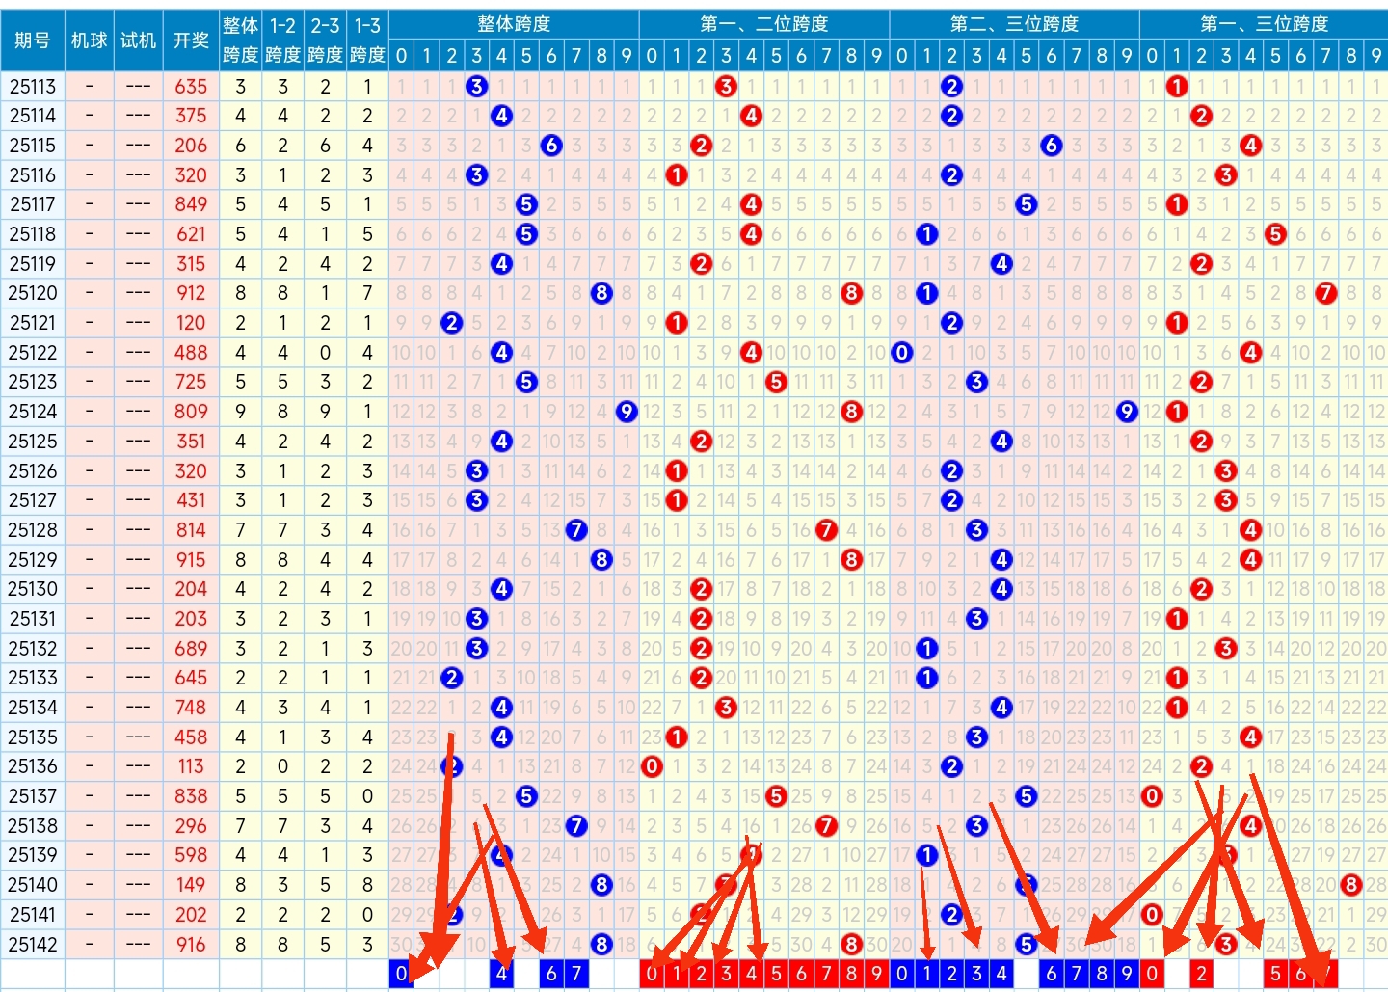Select blue 4 in bottom row under 第二、三位跨度

[1001, 974]
